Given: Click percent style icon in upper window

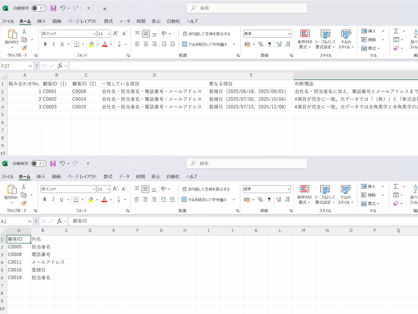Looking at the screenshot, I should point(261,44).
